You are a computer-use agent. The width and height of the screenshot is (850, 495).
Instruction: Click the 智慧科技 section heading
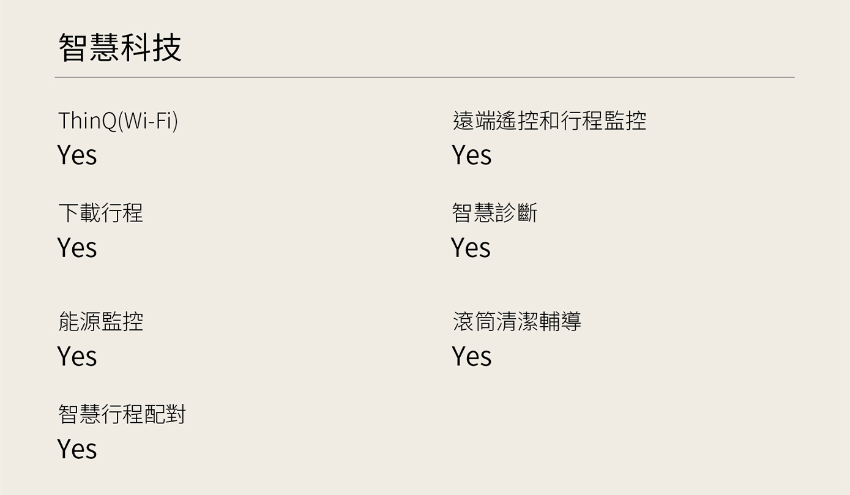(x=120, y=48)
